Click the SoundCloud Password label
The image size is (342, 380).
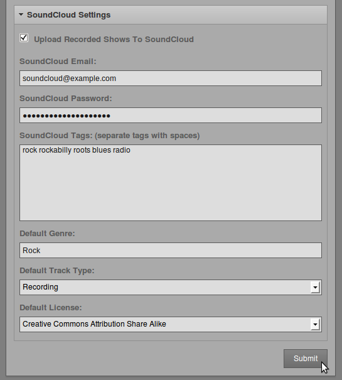pos(66,99)
